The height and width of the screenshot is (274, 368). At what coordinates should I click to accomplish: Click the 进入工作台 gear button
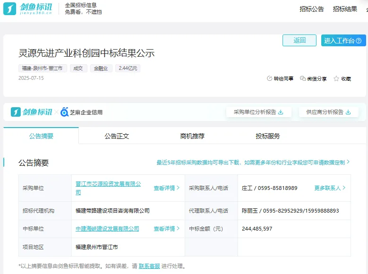[x=343, y=41]
